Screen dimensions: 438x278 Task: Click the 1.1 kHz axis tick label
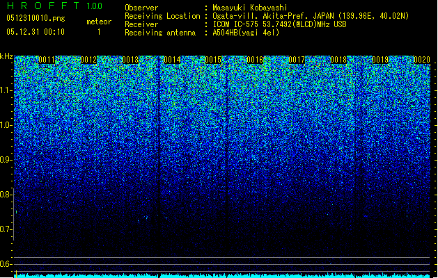[6, 90]
